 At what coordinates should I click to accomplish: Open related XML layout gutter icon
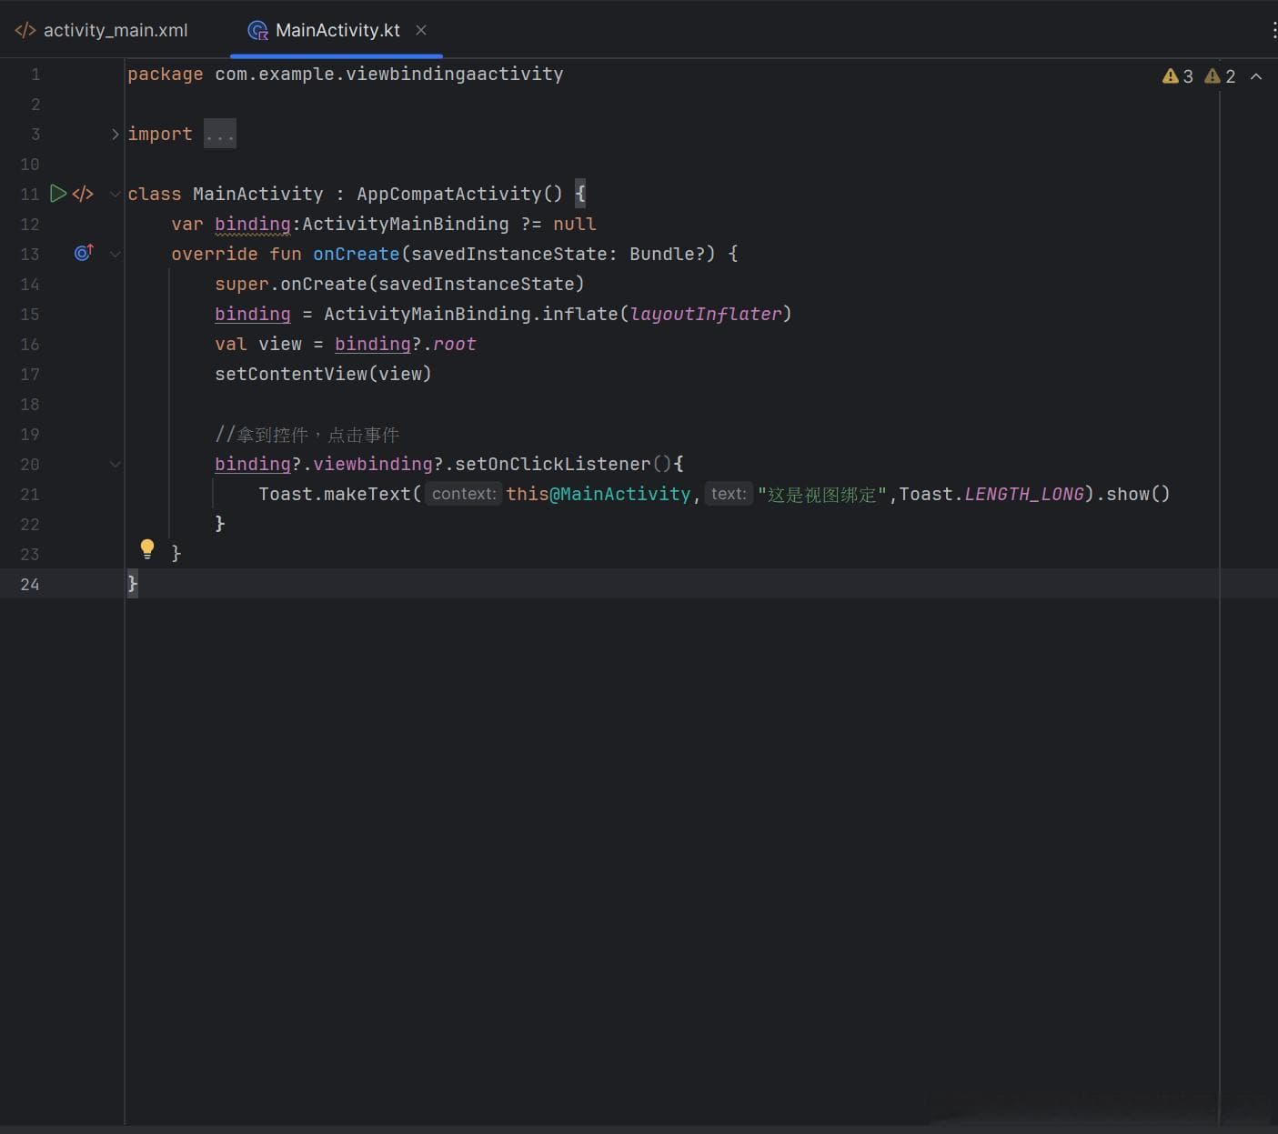[x=83, y=194]
